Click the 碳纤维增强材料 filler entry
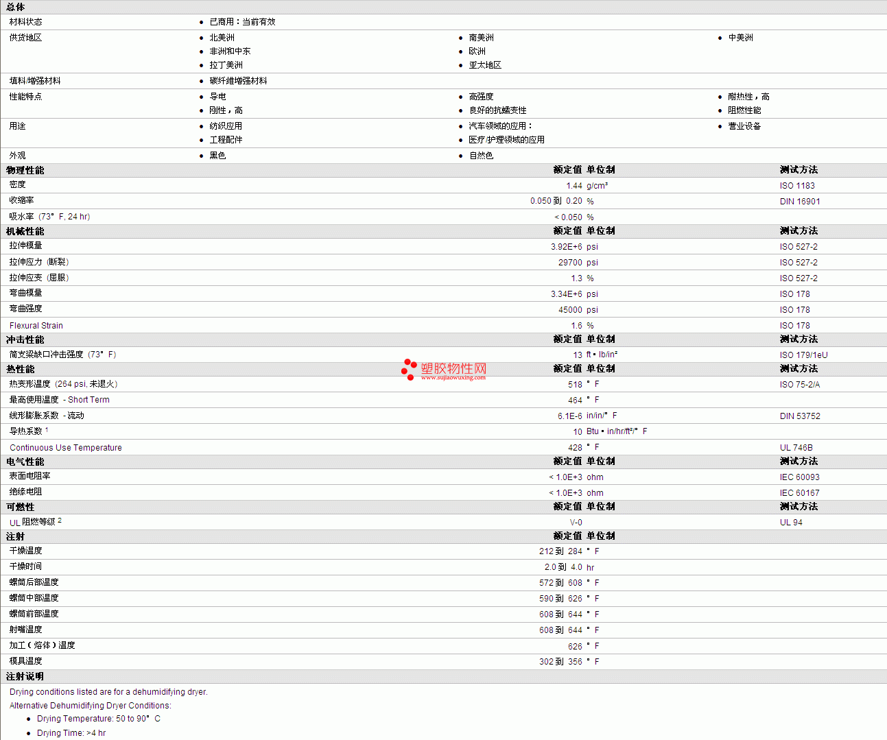This screenshot has width=887, height=740. (x=238, y=81)
